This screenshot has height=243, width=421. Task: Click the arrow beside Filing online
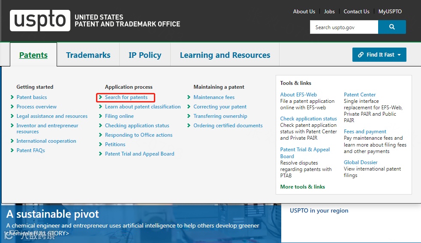point(100,116)
